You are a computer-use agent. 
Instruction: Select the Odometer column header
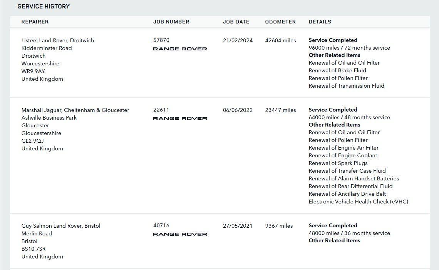(x=280, y=22)
